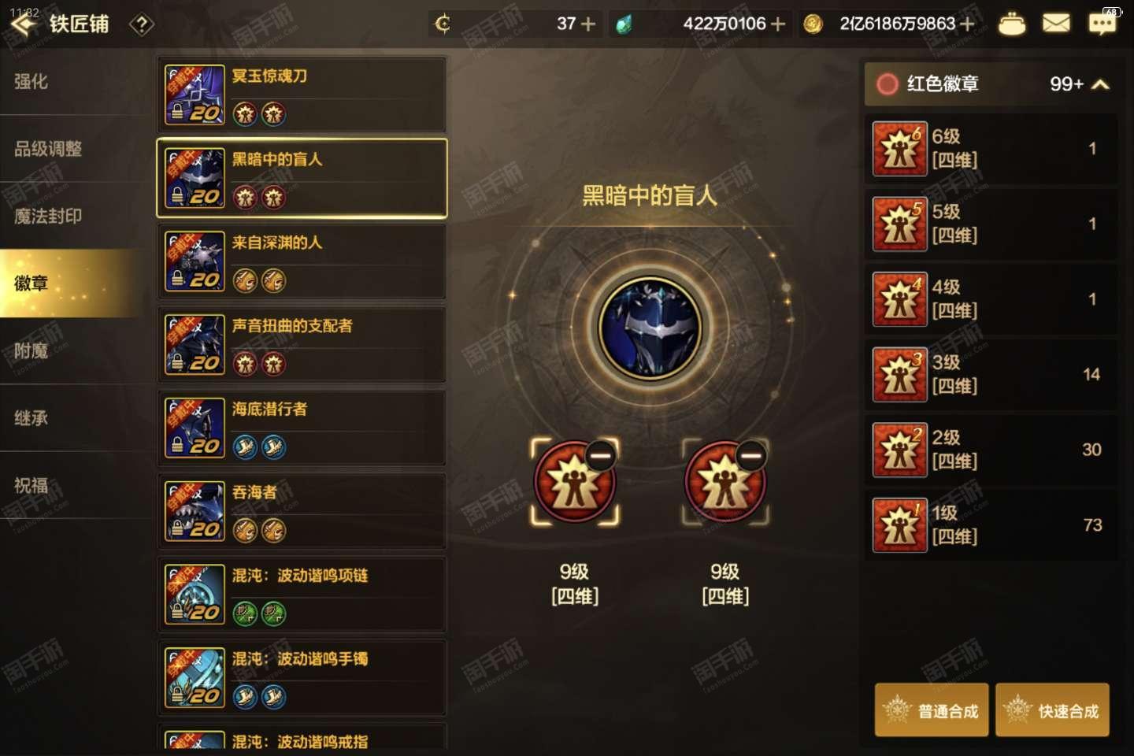Screen dimensions: 1134x756
Task: Add more tickets with plus button
Action: (x=587, y=24)
